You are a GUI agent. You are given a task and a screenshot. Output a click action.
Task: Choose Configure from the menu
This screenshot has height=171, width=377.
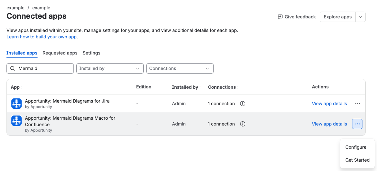coord(356,147)
